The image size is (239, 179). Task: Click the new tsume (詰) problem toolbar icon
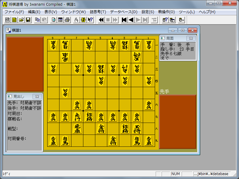[x=14, y=20]
